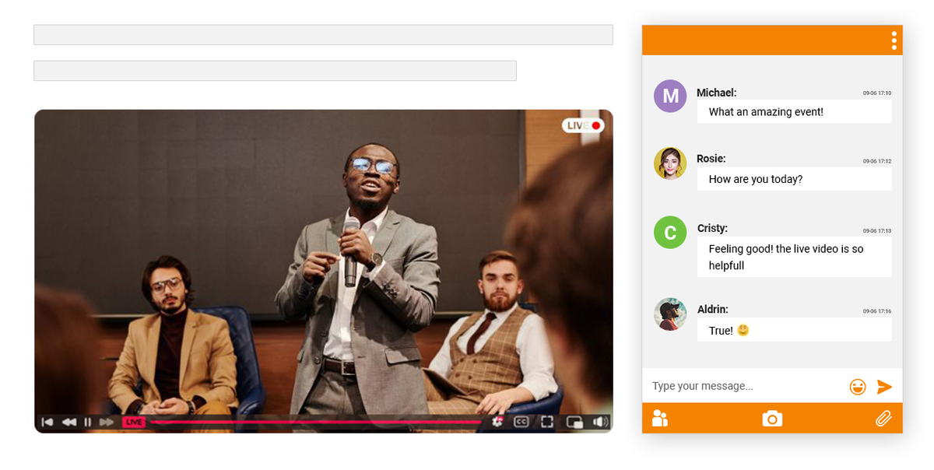Click the 'Type your message...' input field
The image size is (934, 470).
(x=743, y=386)
